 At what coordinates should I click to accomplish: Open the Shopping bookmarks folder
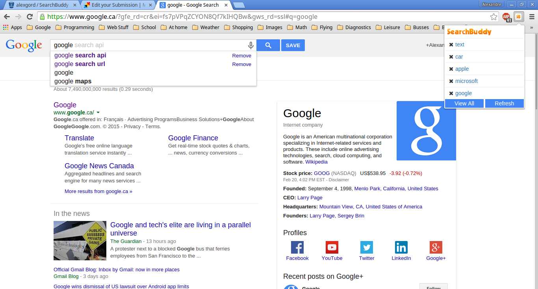[x=238, y=27]
